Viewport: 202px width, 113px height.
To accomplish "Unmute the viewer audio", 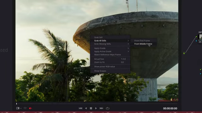I will coord(30,108).
